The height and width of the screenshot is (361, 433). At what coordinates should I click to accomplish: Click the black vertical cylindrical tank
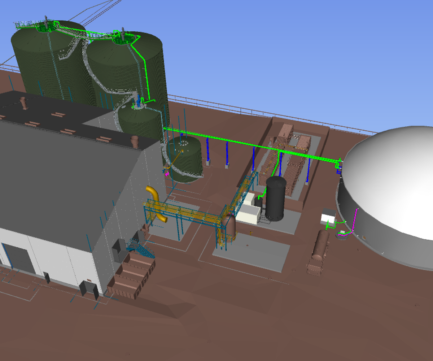coord(276,199)
